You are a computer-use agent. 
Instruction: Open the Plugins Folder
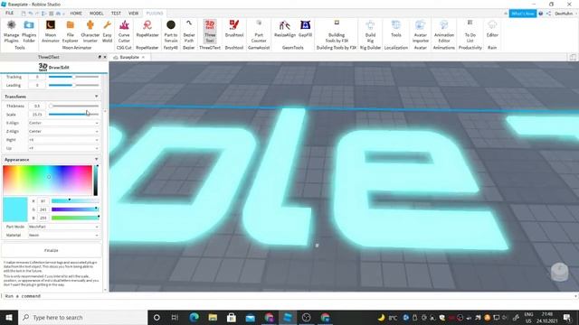(29, 31)
